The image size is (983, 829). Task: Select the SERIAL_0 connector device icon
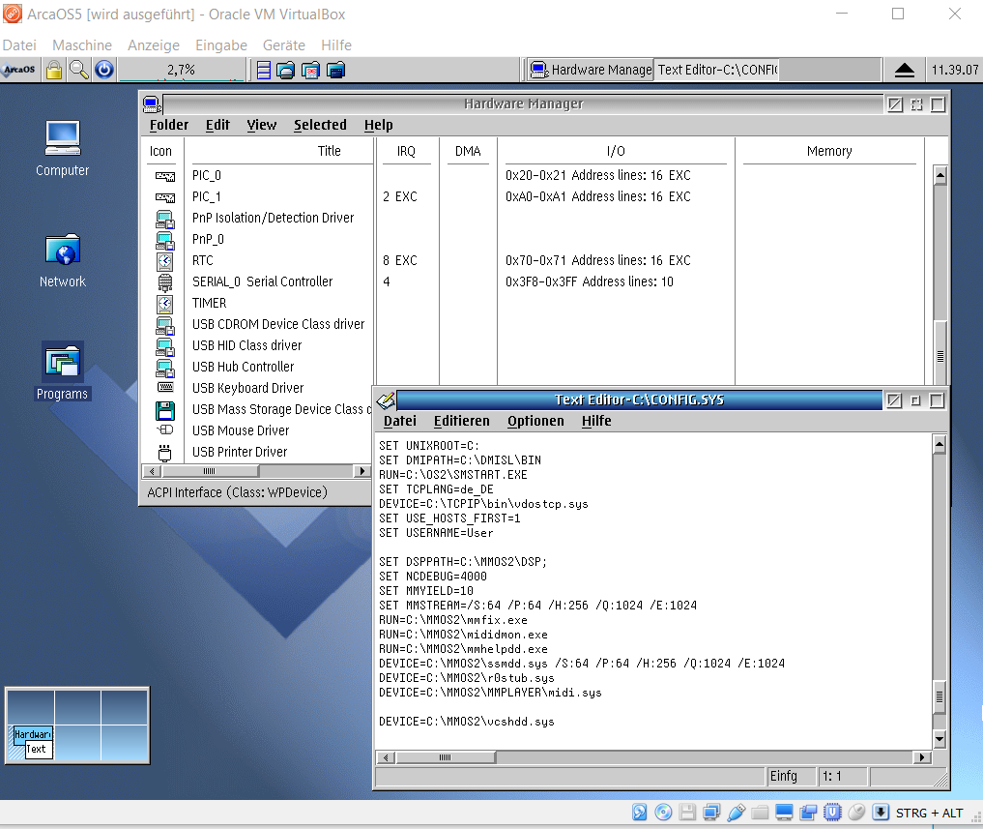coord(165,282)
